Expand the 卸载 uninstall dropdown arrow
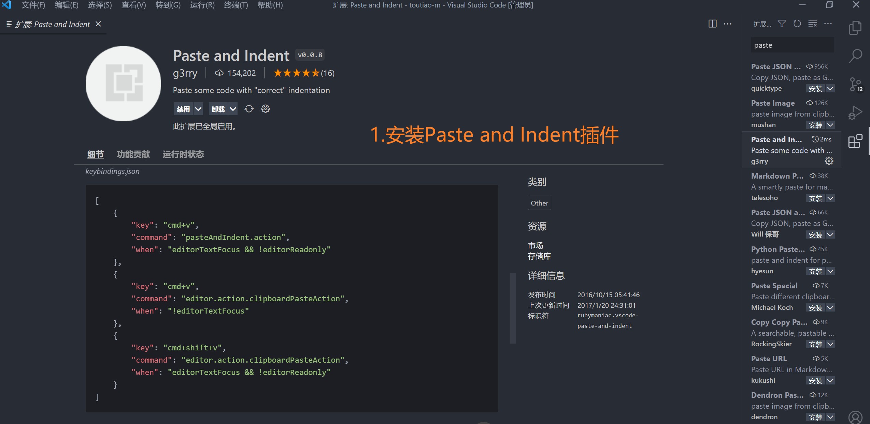The width and height of the screenshot is (870, 424). (x=233, y=109)
